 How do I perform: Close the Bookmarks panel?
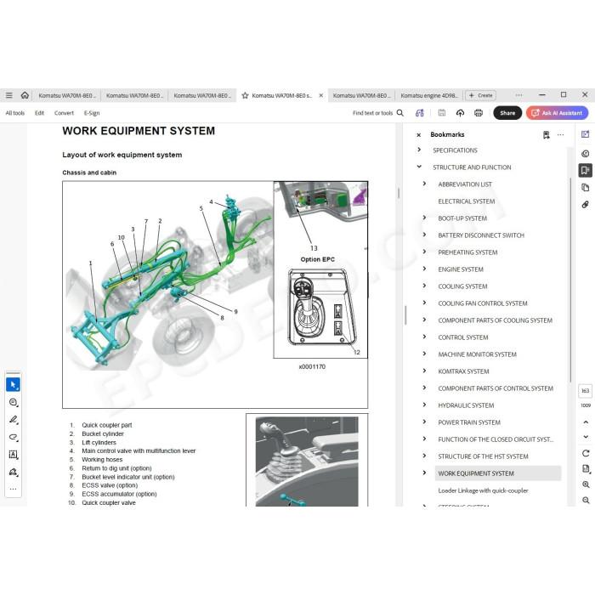(418, 134)
